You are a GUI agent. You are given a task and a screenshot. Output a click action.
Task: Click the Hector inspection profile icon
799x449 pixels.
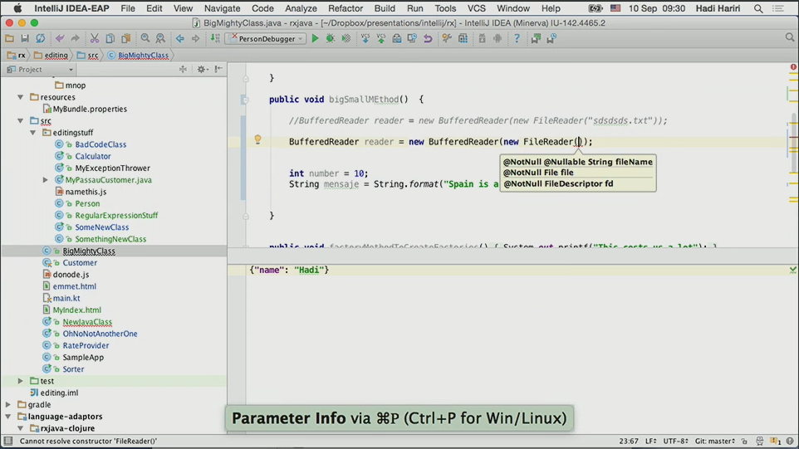[759, 442]
